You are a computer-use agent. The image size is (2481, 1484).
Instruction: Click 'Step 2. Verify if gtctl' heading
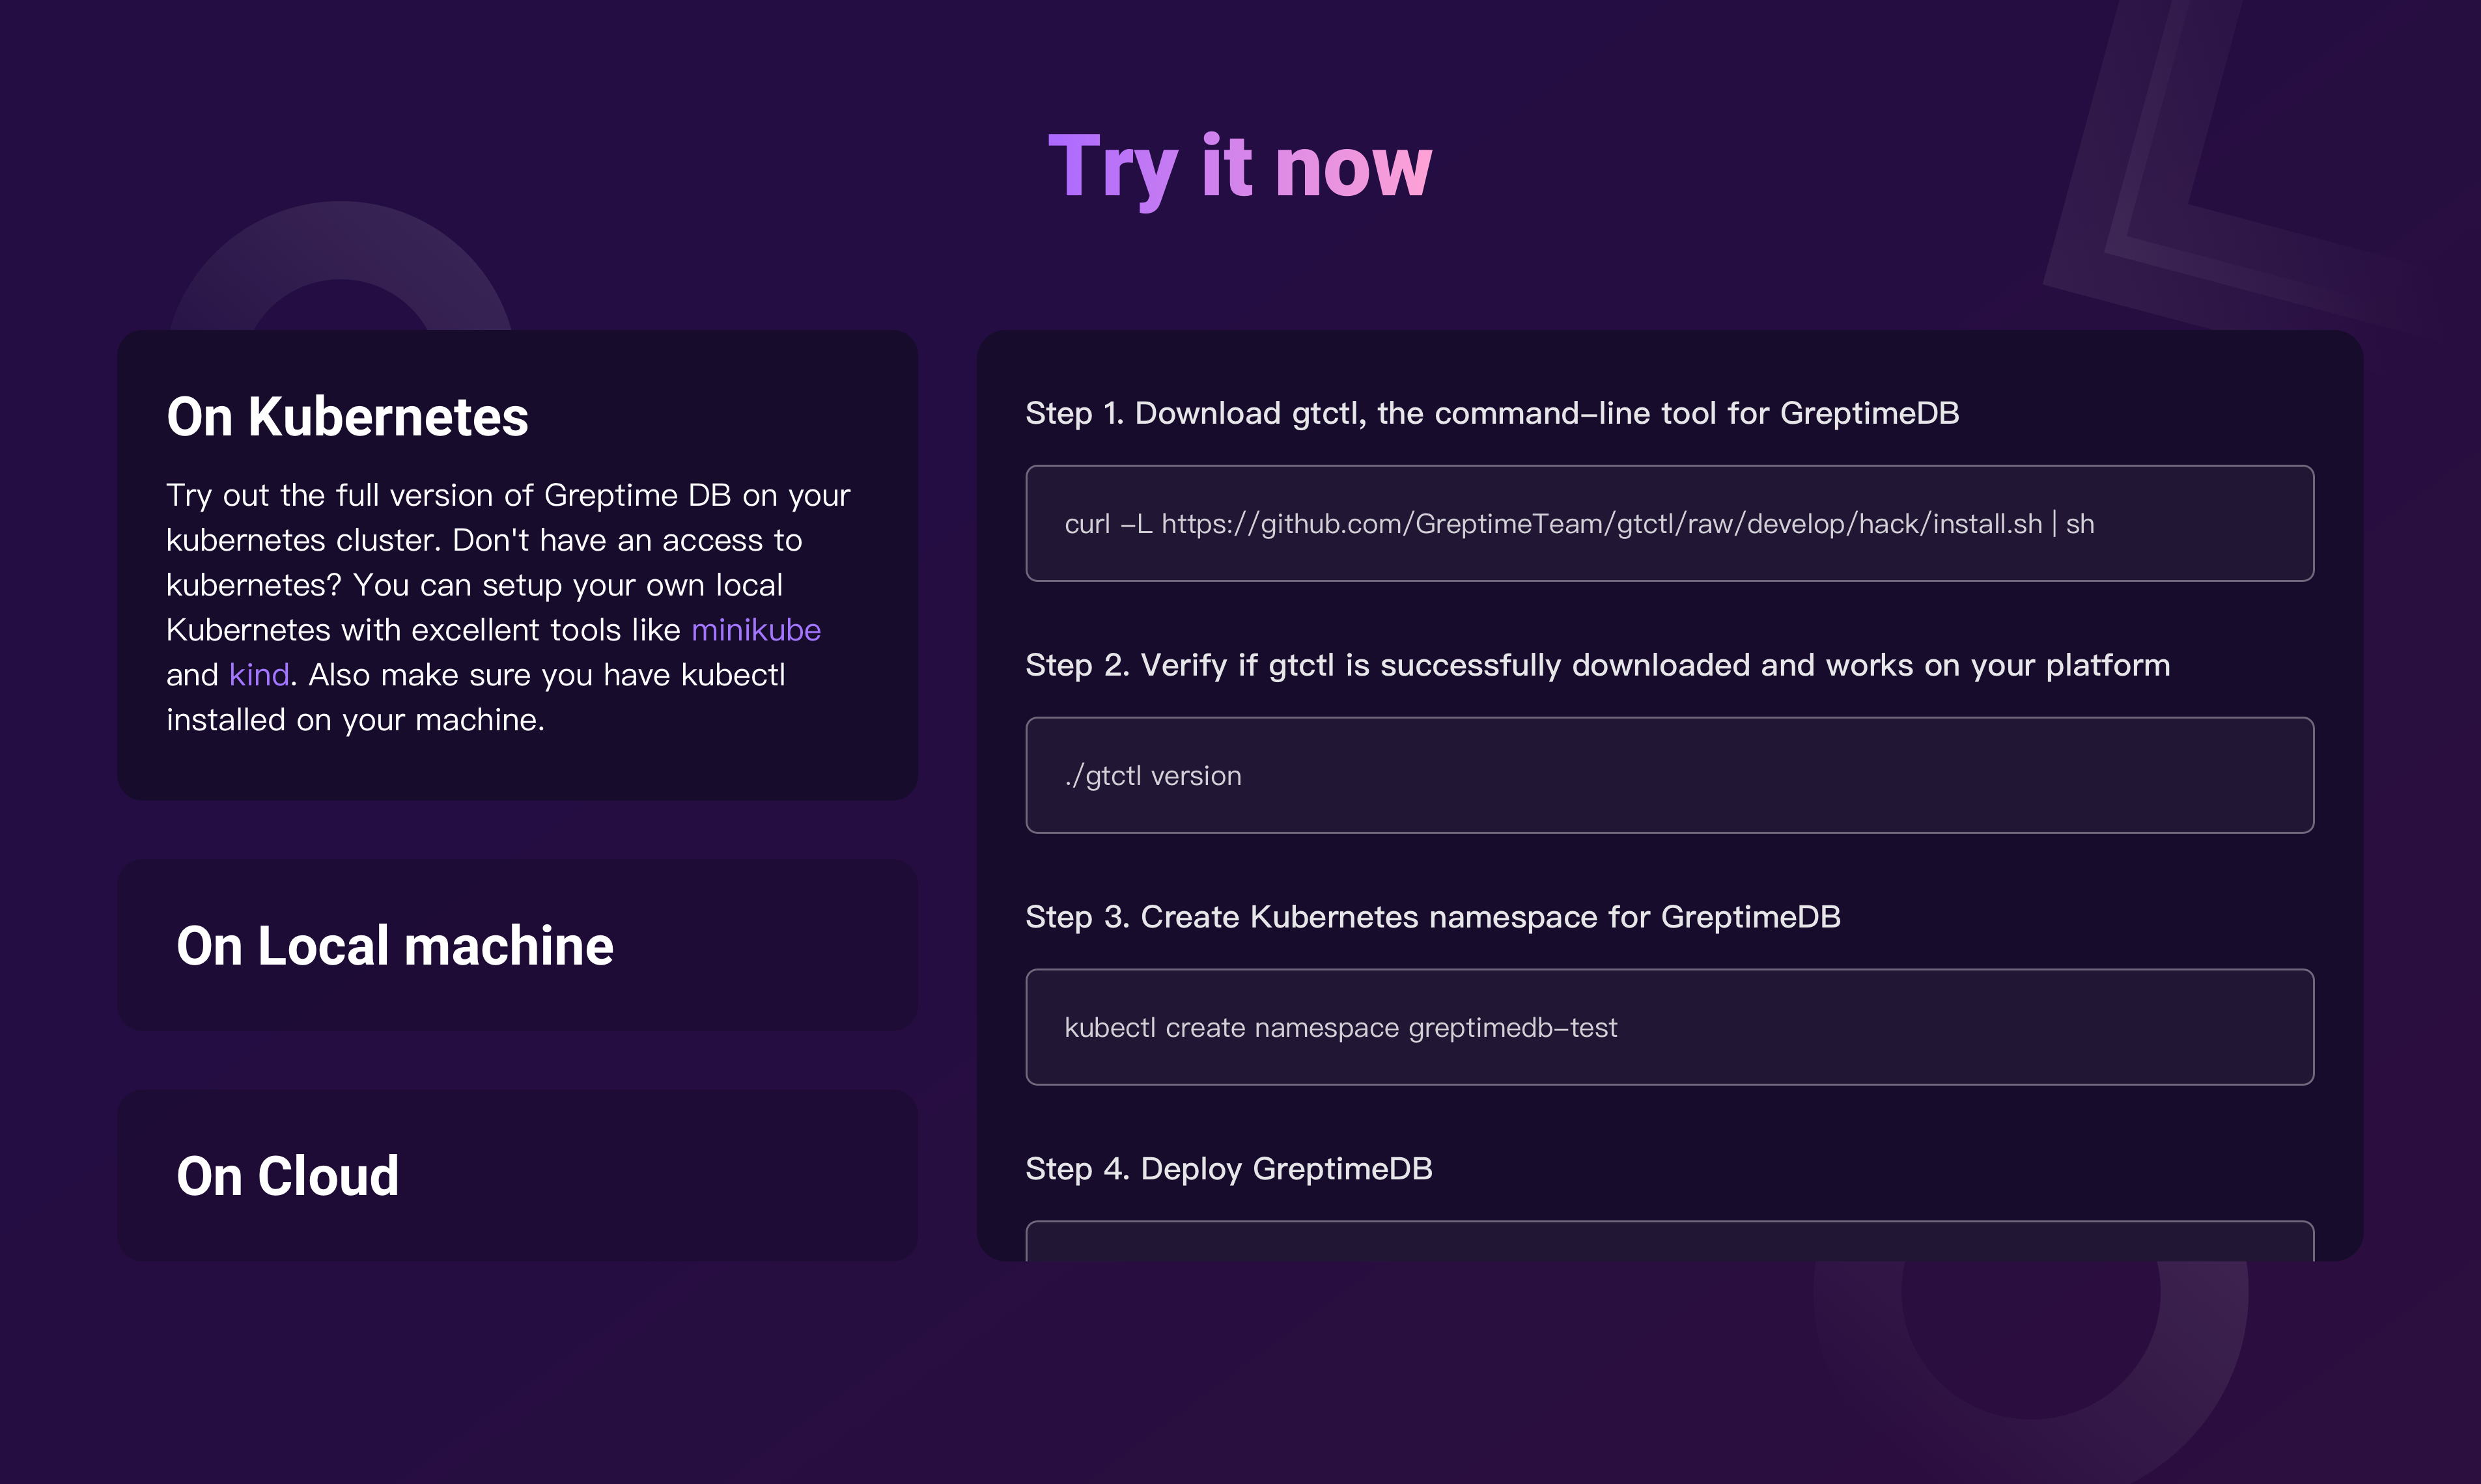(x=1597, y=665)
